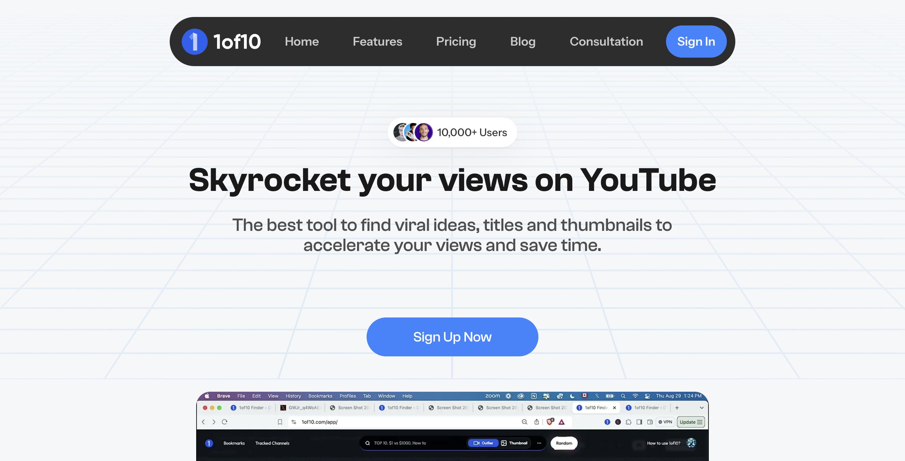Viewport: 905px width, 461px height.
Task: Click the Sign Up Now button
Action: 452,337
